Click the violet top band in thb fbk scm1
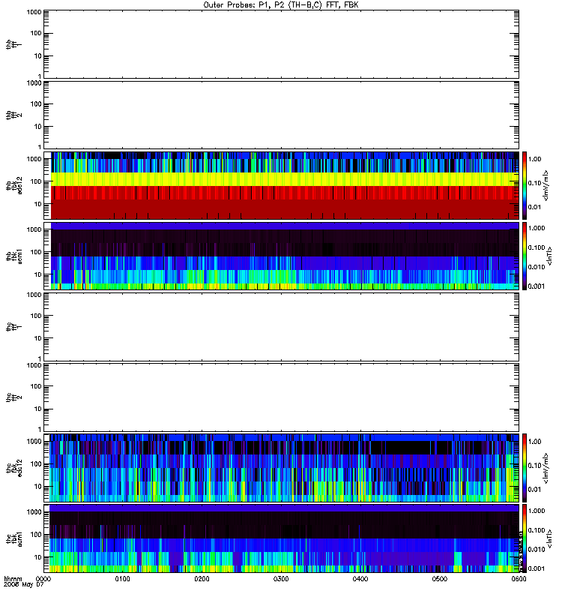The image size is (562, 600). (285, 226)
